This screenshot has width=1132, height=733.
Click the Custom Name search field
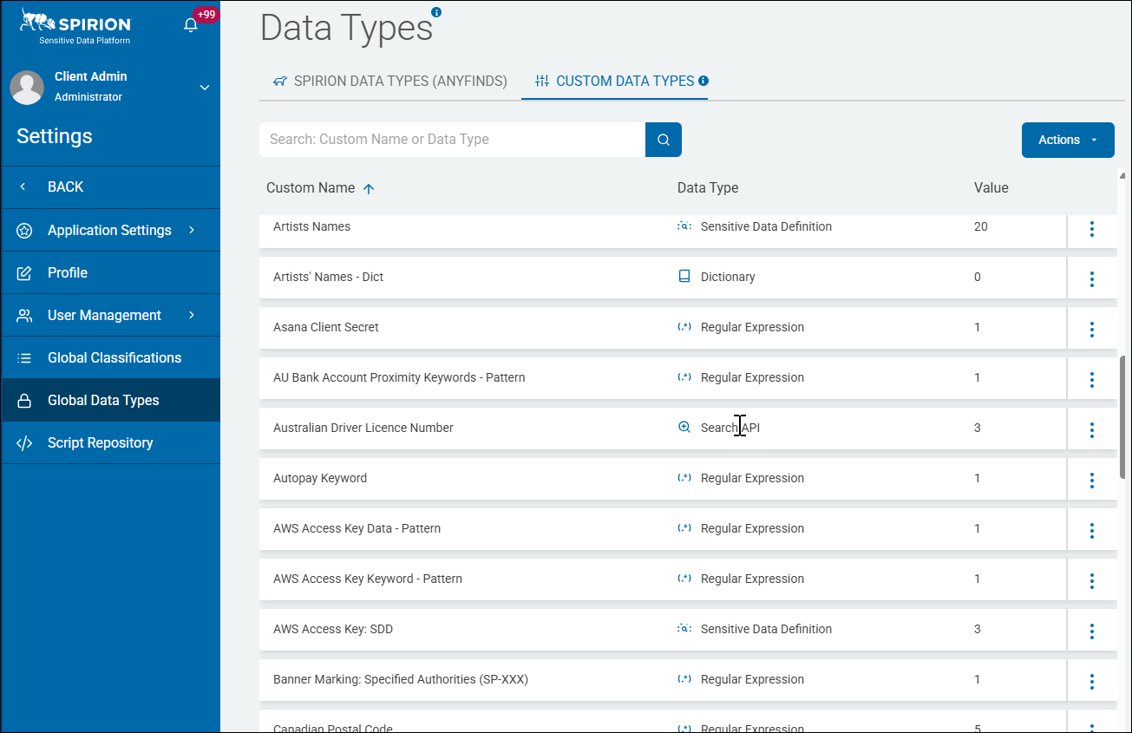[x=451, y=140]
